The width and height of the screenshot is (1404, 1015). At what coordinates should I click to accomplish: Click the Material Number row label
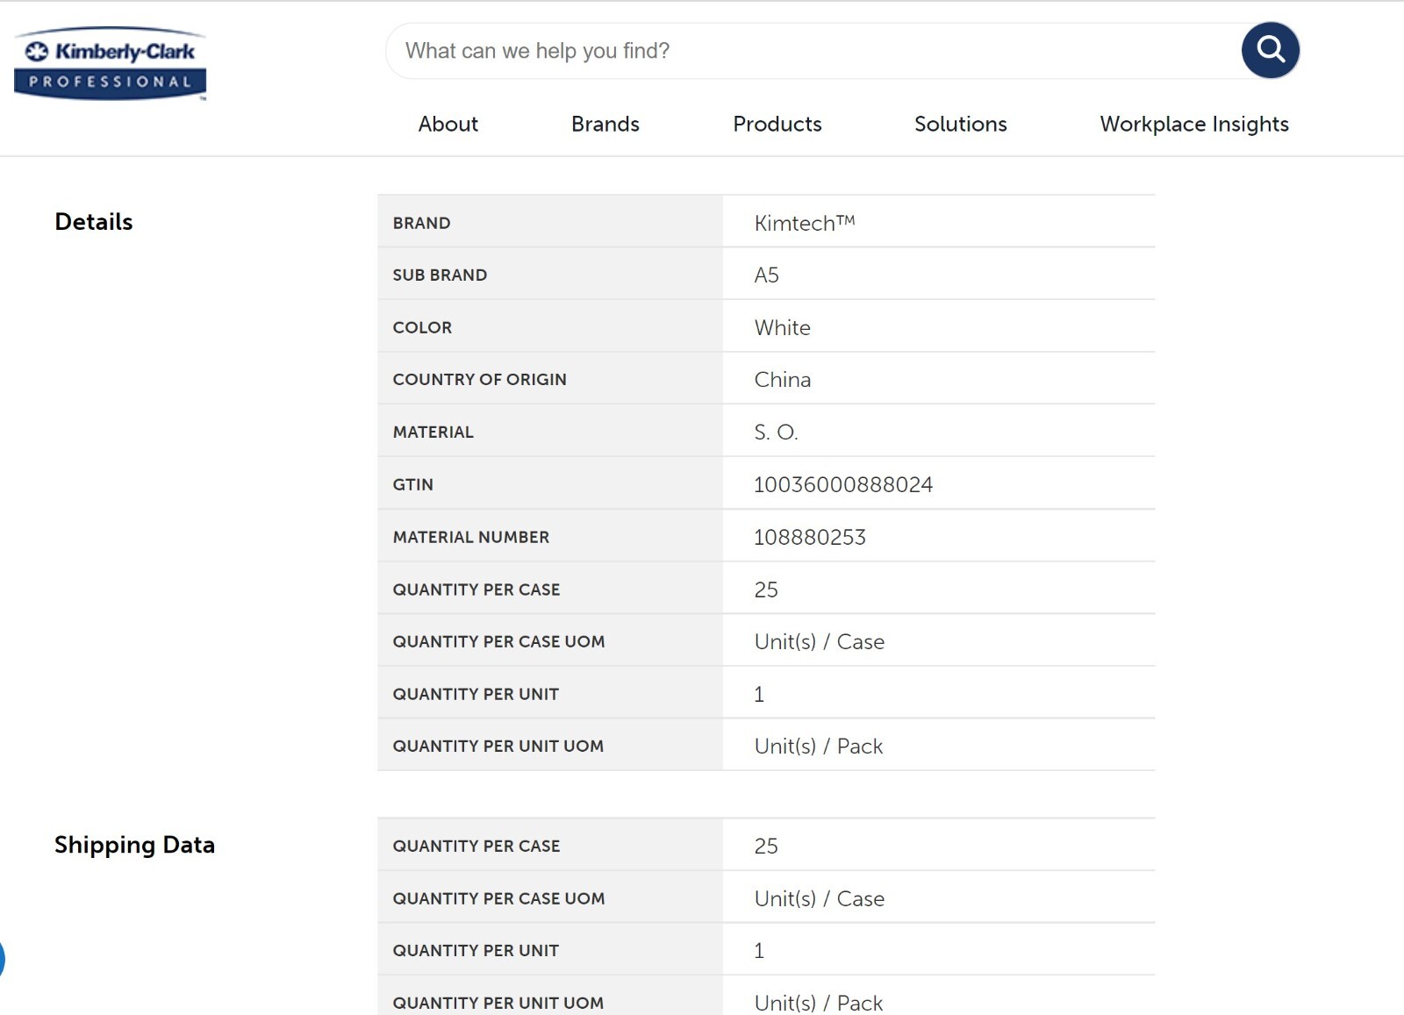click(470, 537)
